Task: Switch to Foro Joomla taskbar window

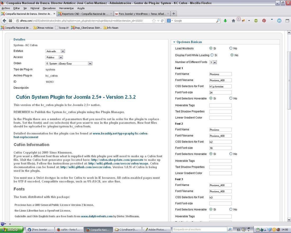Action: [40, 230]
